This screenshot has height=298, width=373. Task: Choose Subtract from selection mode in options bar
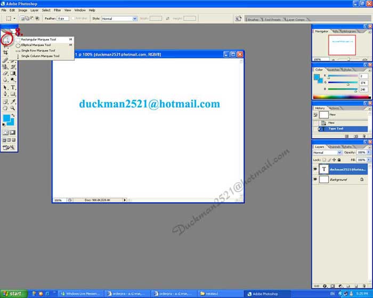pos(32,18)
